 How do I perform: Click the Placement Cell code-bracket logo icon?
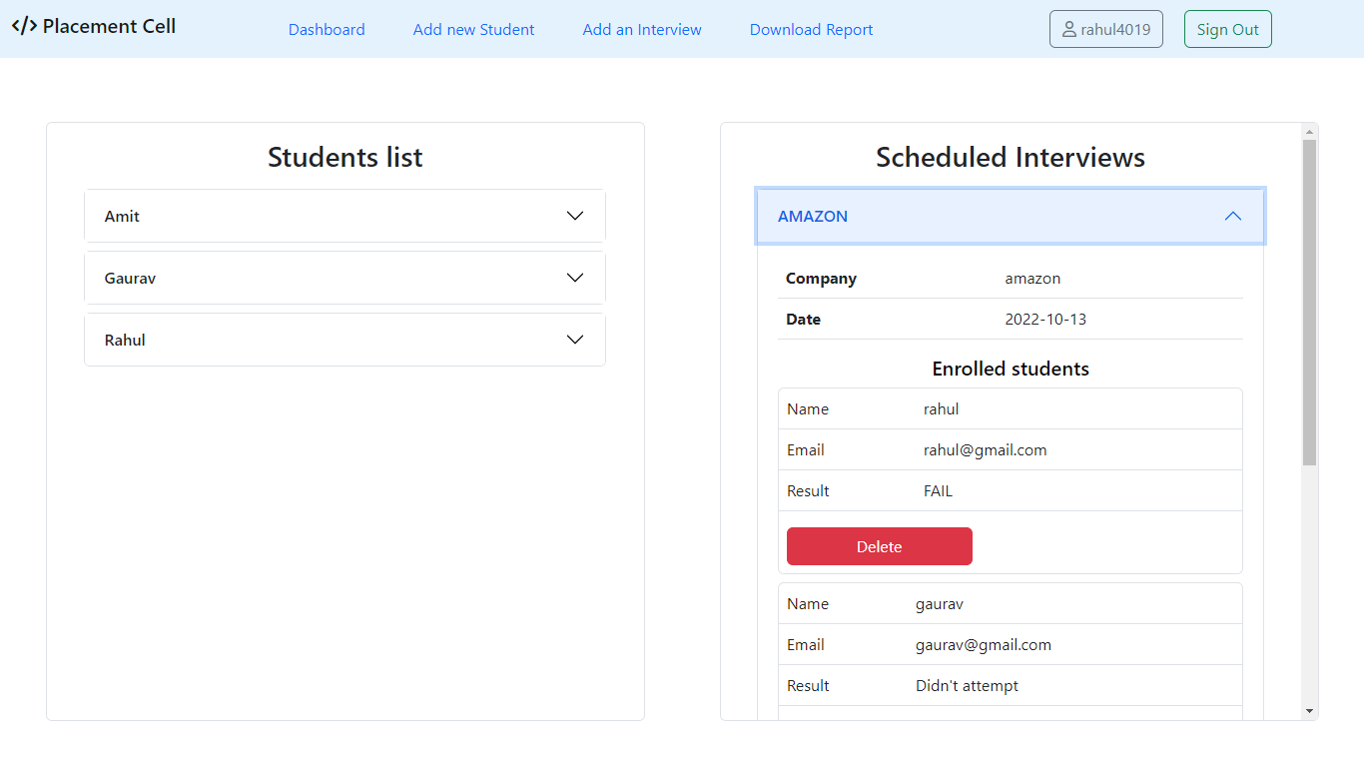coord(24,26)
